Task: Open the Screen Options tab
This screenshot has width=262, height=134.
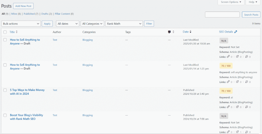Action: point(231,2)
